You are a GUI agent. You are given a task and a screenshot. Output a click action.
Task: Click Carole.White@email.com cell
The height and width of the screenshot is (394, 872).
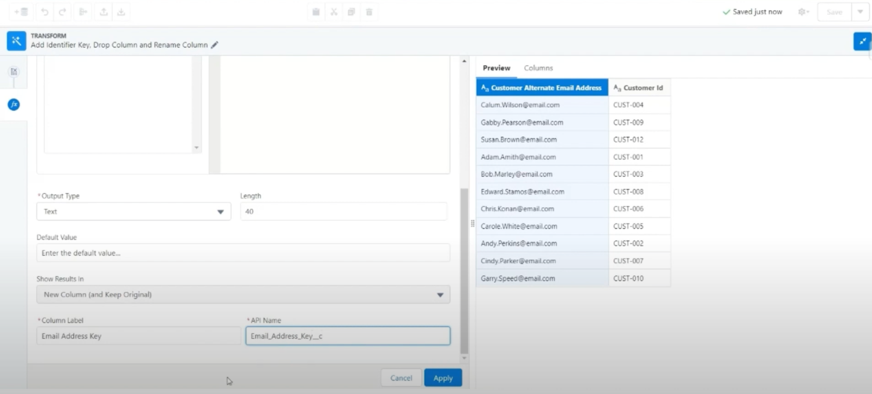[x=542, y=226]
